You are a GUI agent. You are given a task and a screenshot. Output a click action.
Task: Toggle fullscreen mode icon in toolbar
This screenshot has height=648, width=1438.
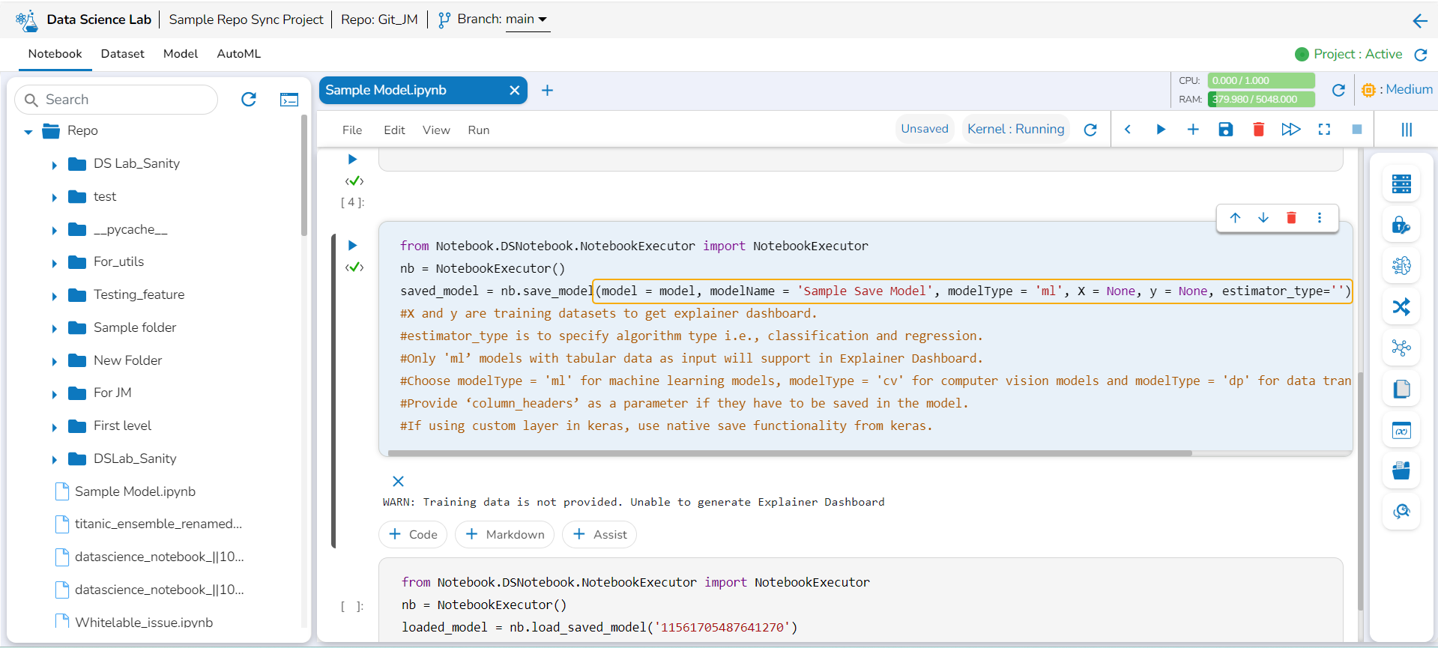pyautogui.click(x=1324, y=130)
